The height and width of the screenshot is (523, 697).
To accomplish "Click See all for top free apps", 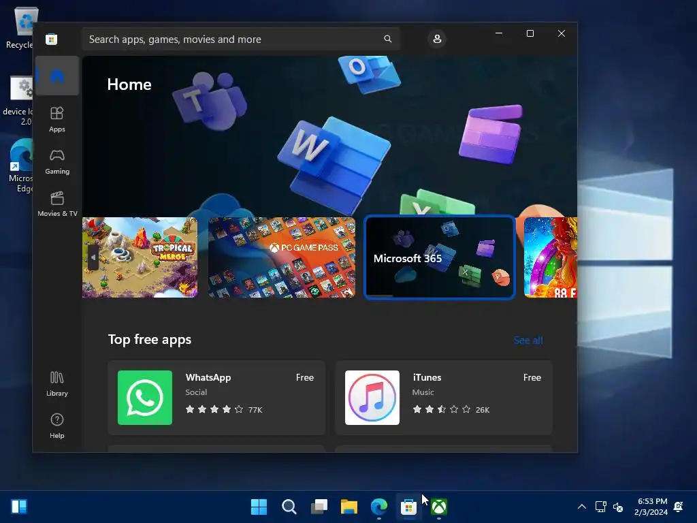I will point(528,340).
